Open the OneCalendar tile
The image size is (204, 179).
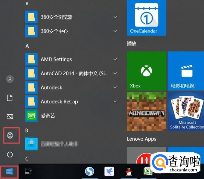147,18
